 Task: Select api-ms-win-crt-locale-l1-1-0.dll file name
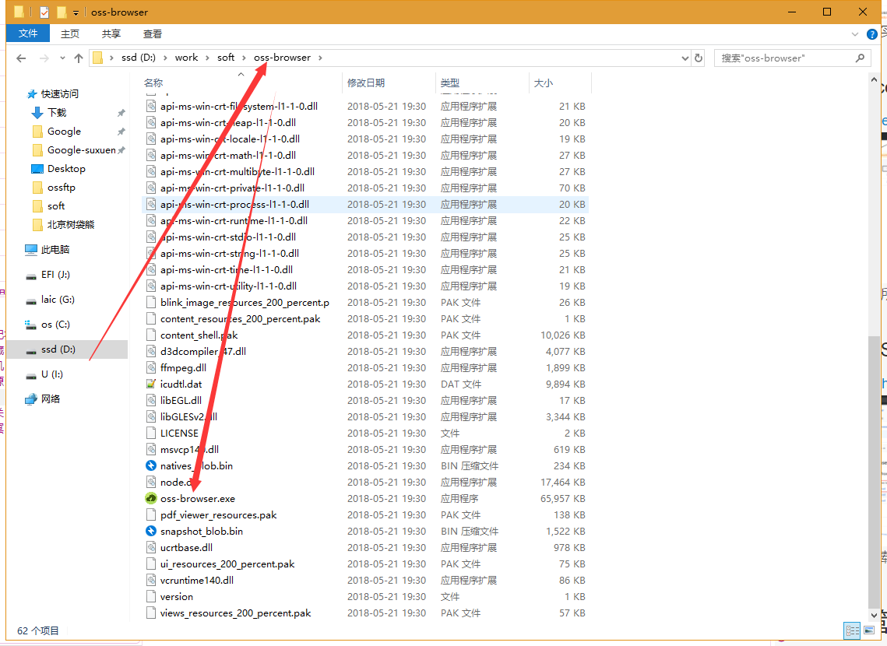(x=231, y=139)
